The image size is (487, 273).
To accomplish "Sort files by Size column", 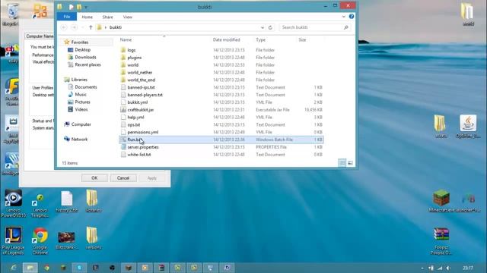I will coord(302,40).
